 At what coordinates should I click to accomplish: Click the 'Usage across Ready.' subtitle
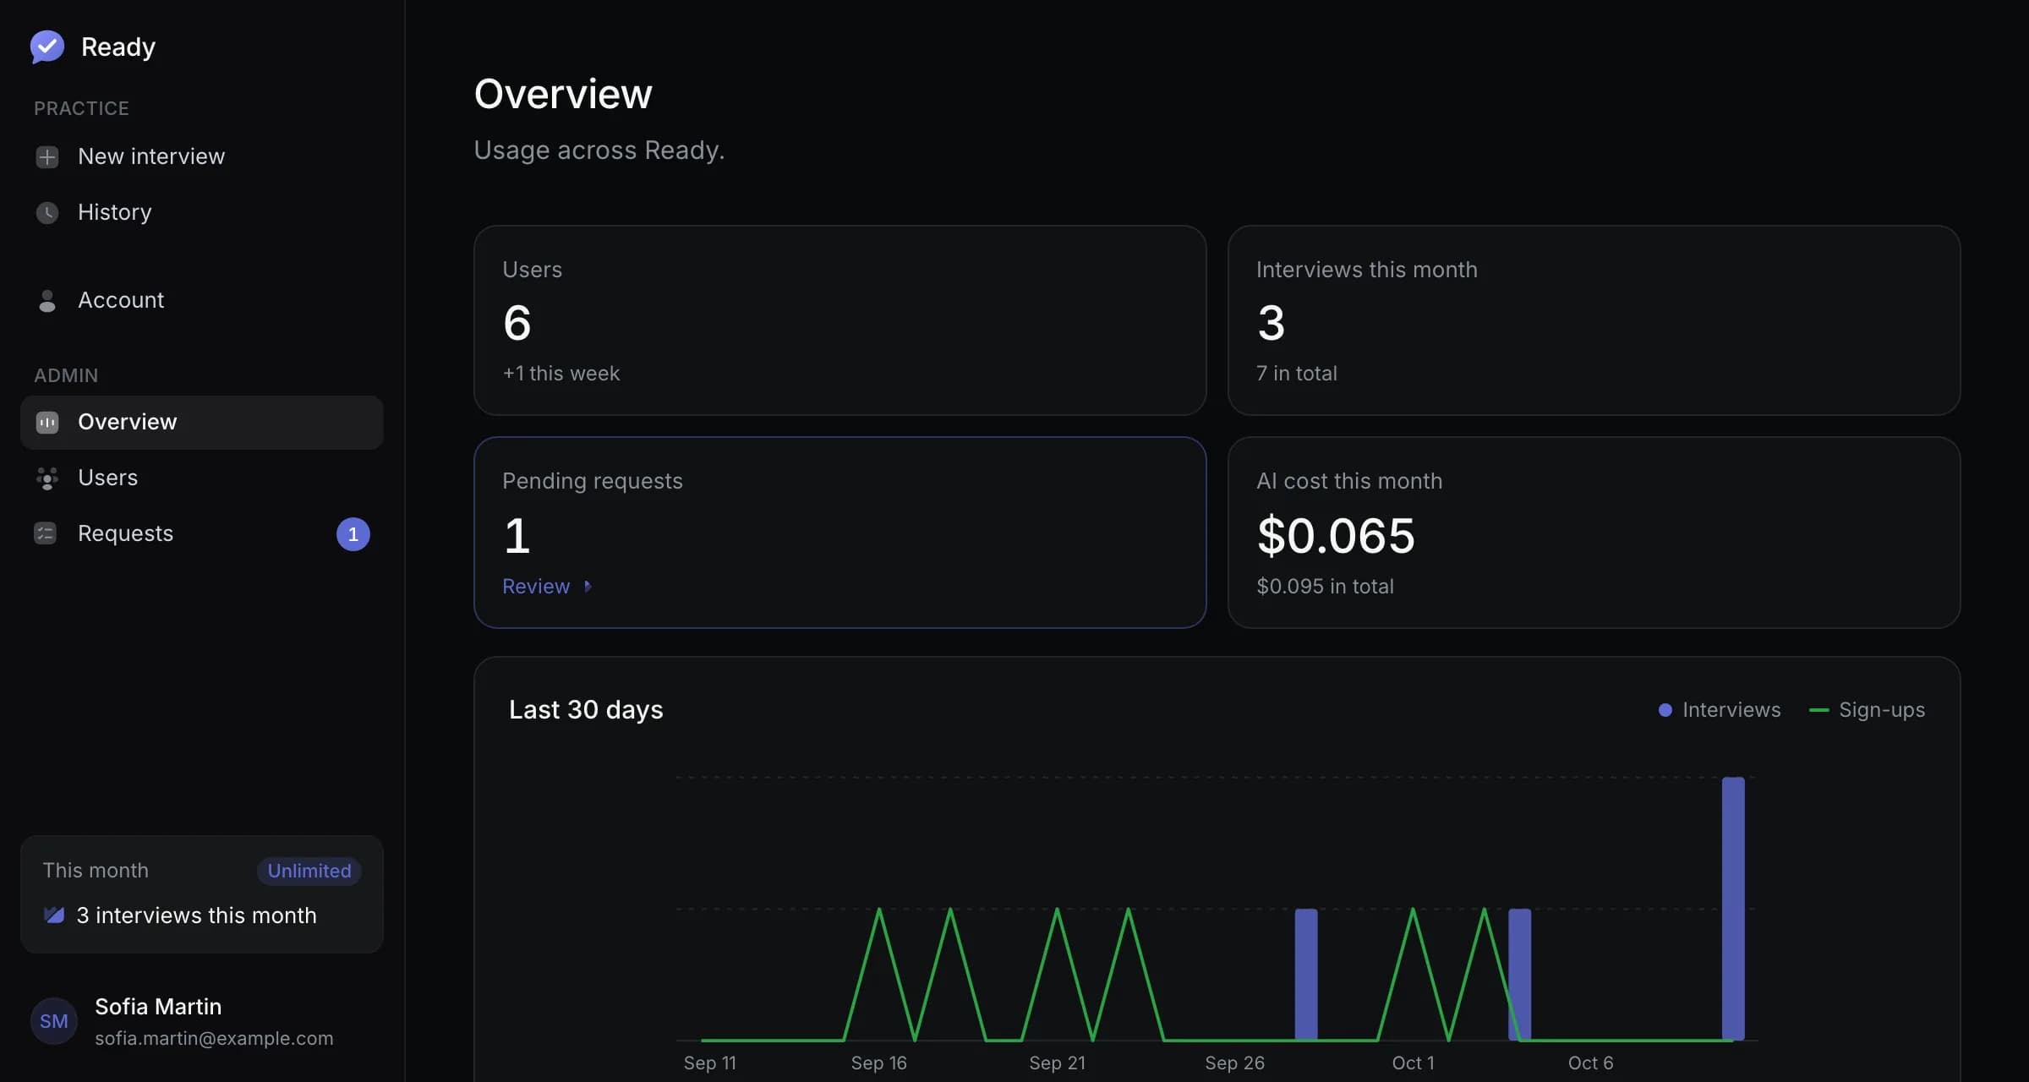599,150
